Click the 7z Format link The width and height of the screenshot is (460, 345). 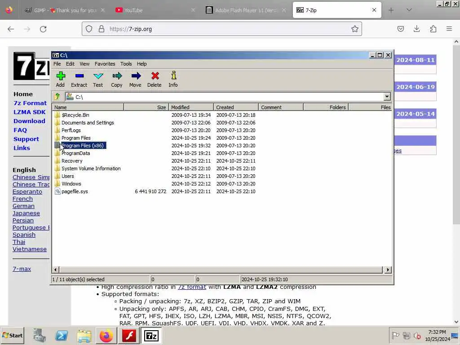[x=30, y=103]
